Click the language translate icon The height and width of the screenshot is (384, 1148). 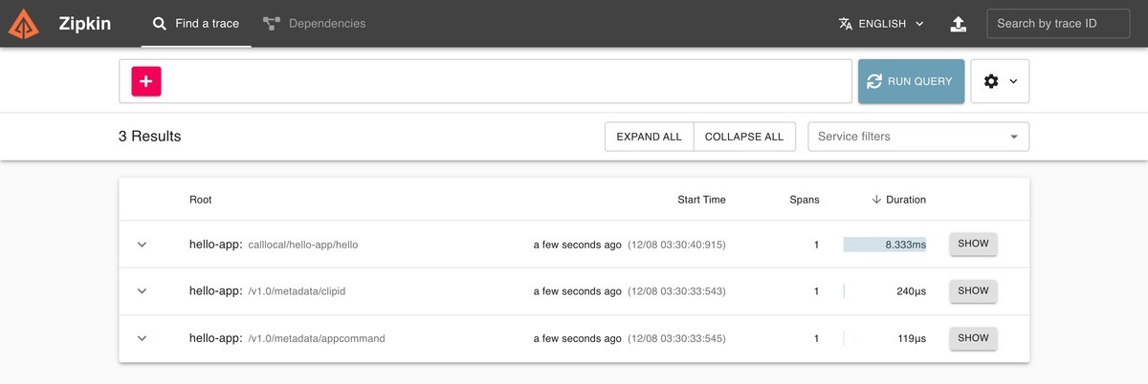pyautogui.click(x=845, y=24)
